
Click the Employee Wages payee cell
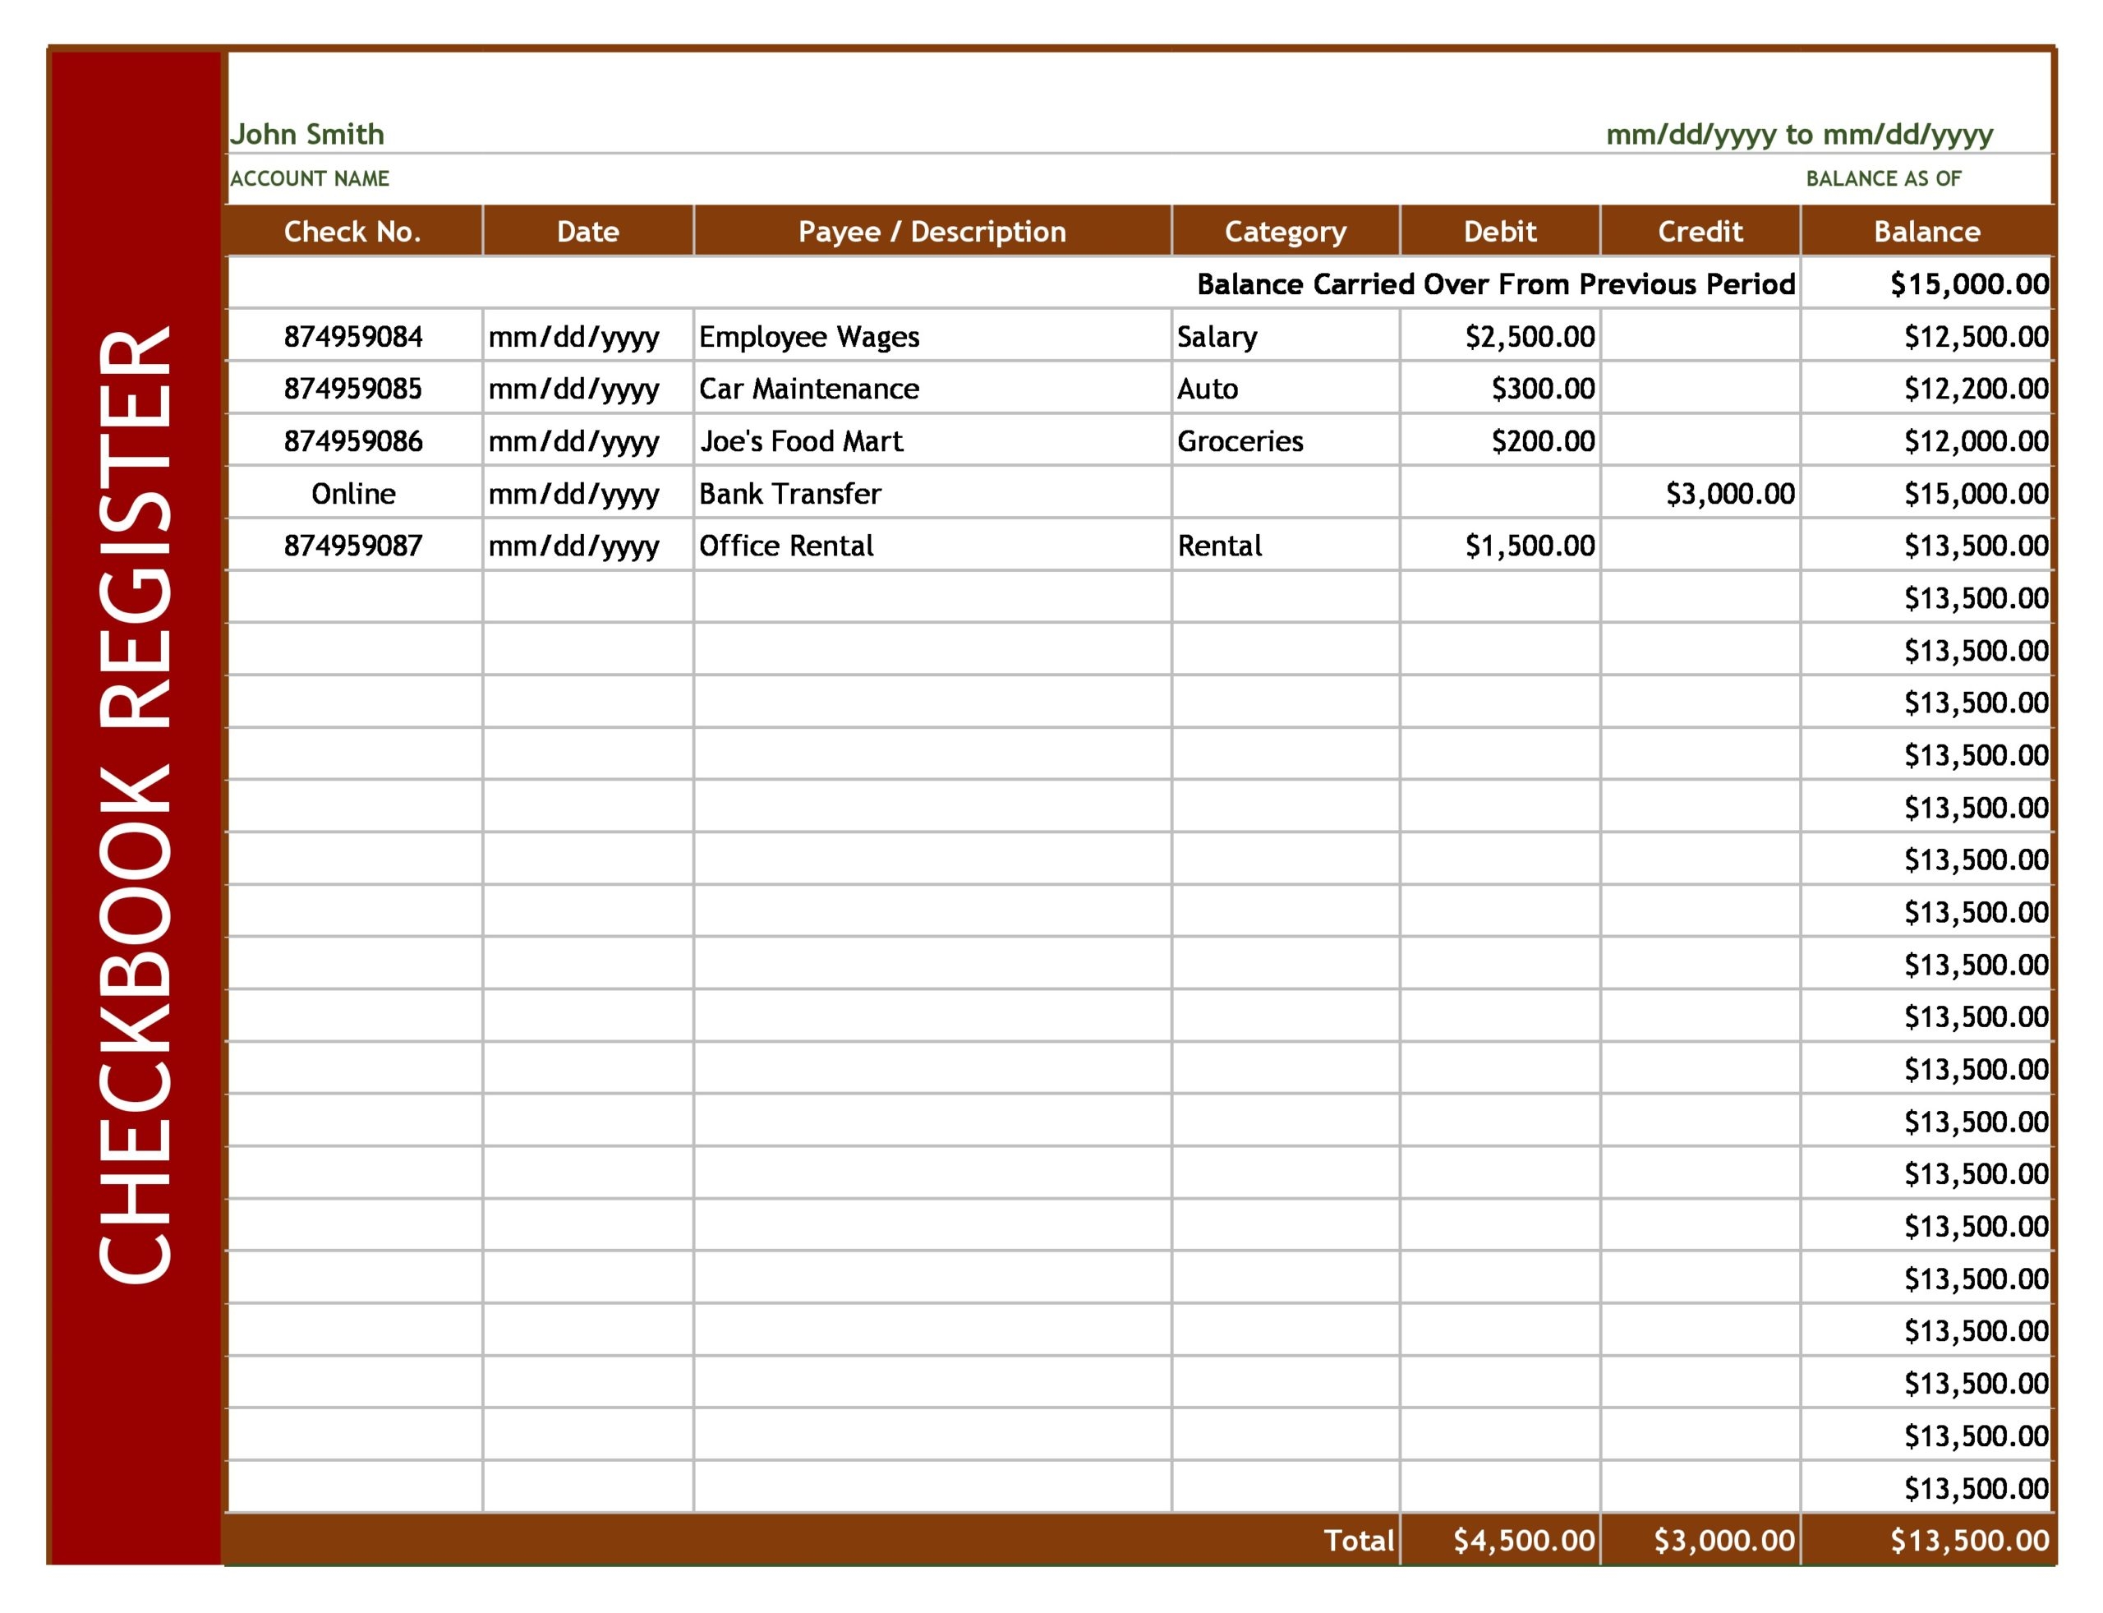(808, 337)
